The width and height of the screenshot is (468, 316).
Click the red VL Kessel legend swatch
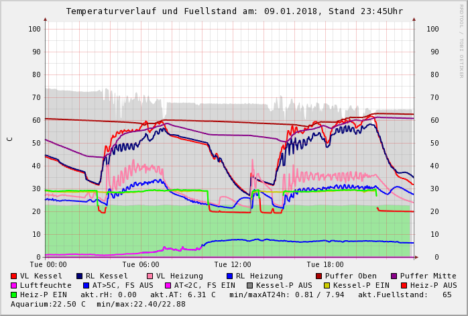(x=14, y=276)
